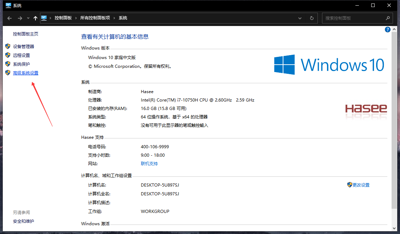Minimize the 系统 window
The height and width of the screenshot is (234, 400).
point(357,5)
